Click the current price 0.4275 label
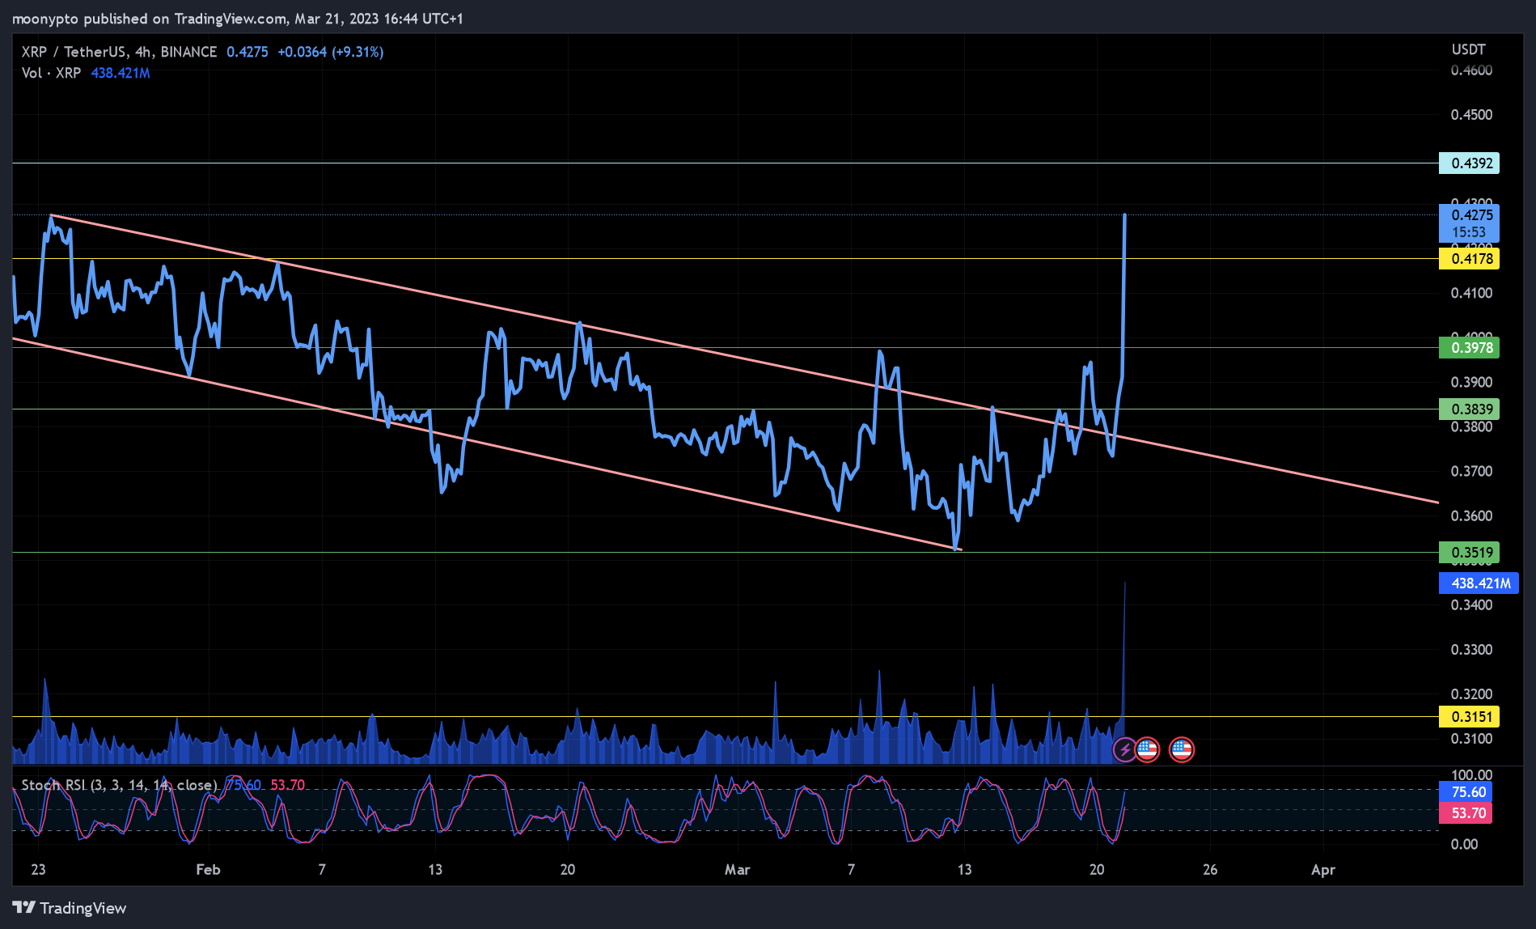Image resolution: width=1536 pixels, height=929 pixels. click(1469, 223)
